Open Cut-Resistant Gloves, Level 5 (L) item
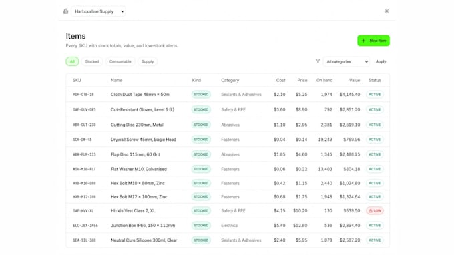This screenshot has height=255, width=454. (142, 109)
